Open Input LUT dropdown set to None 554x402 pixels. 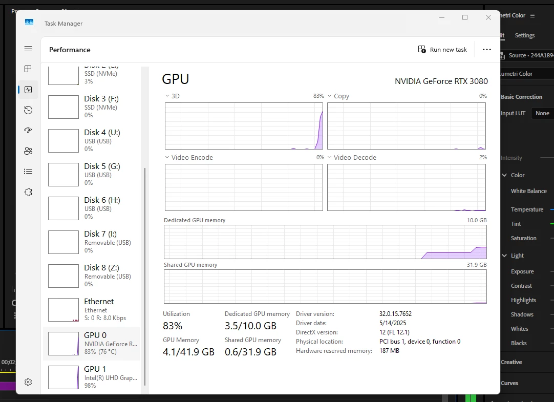(542, 113)
